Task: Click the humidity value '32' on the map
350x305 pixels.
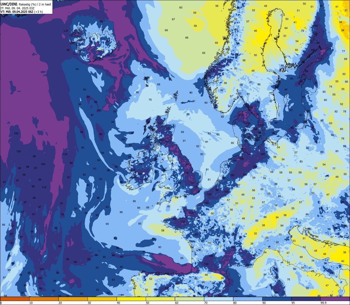Action: [x=255, y=234]
